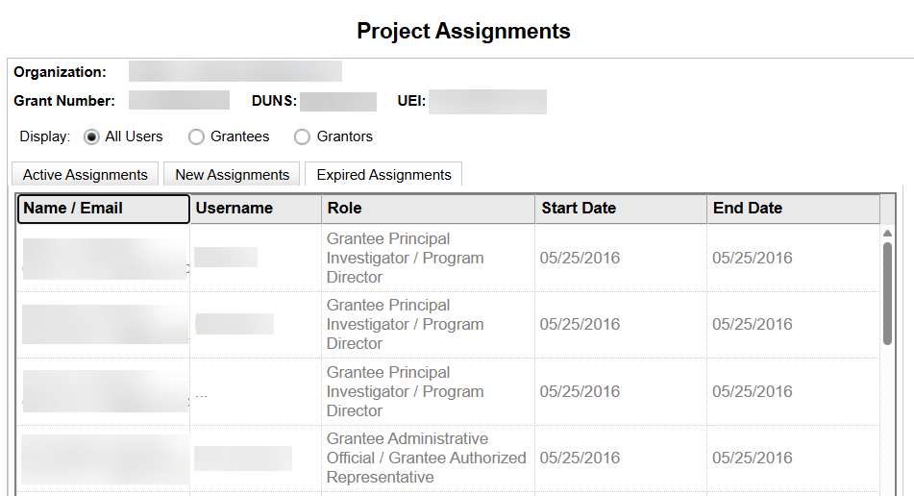Click the third row username ellipsis

tap(201, 392)
